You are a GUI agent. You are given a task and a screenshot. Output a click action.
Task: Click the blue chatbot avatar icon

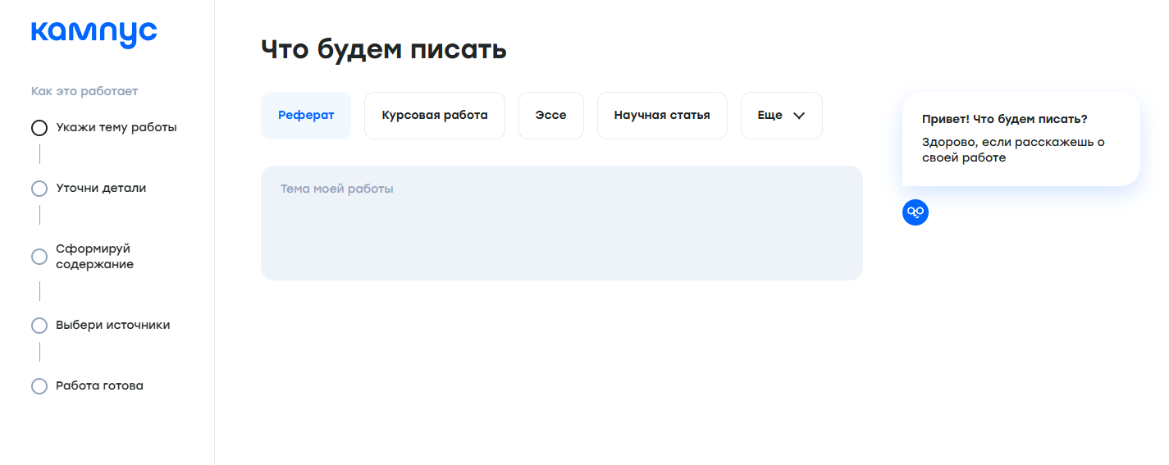(x=916, y=212)
